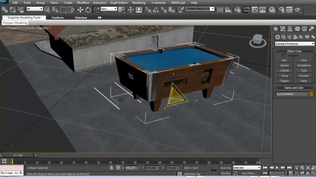This screenshot has height=177, width=316.
Task: Toggle Angle Snap
Action: click(156, 10)
